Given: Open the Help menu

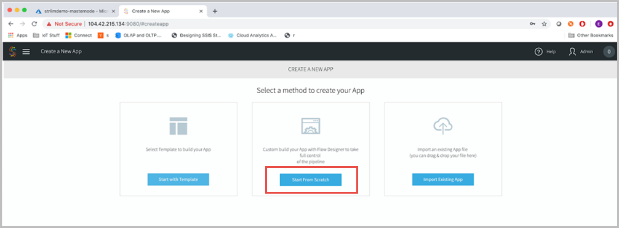Looking at the screenshot, I should point(545,51).
